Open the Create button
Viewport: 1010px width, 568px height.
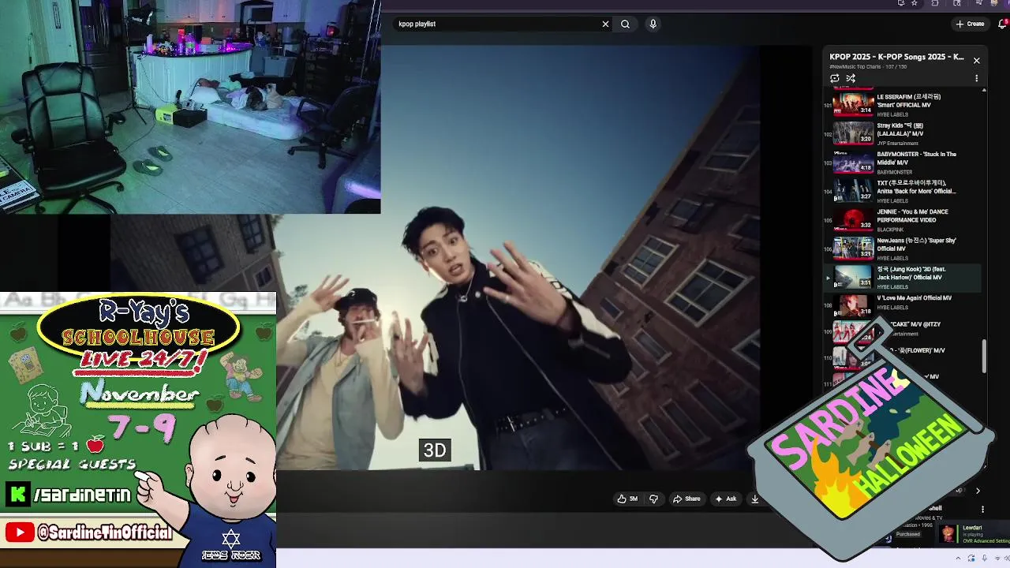(x=971, y=24)
